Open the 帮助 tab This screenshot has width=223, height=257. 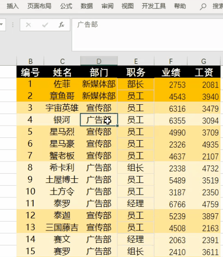[x=180, y=6]
